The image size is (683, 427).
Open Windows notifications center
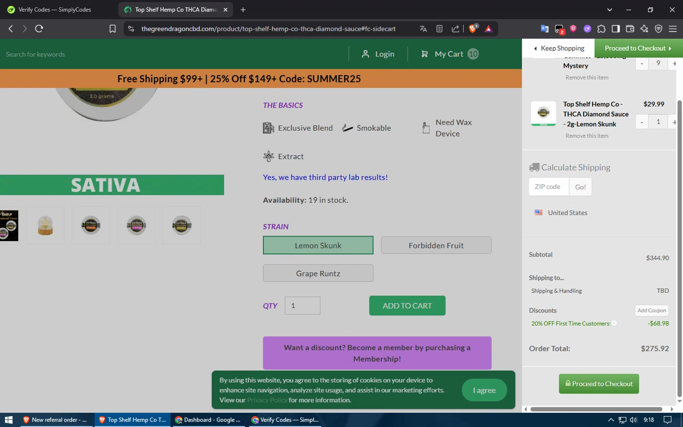[x=668, y=420]
